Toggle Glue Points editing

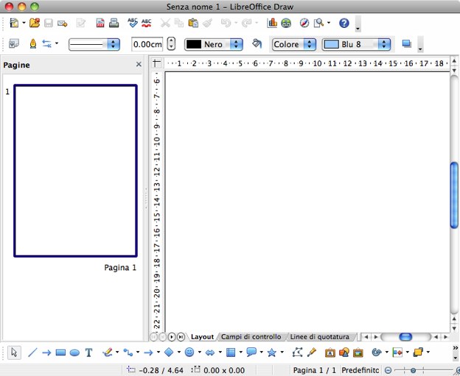[312, 352]
